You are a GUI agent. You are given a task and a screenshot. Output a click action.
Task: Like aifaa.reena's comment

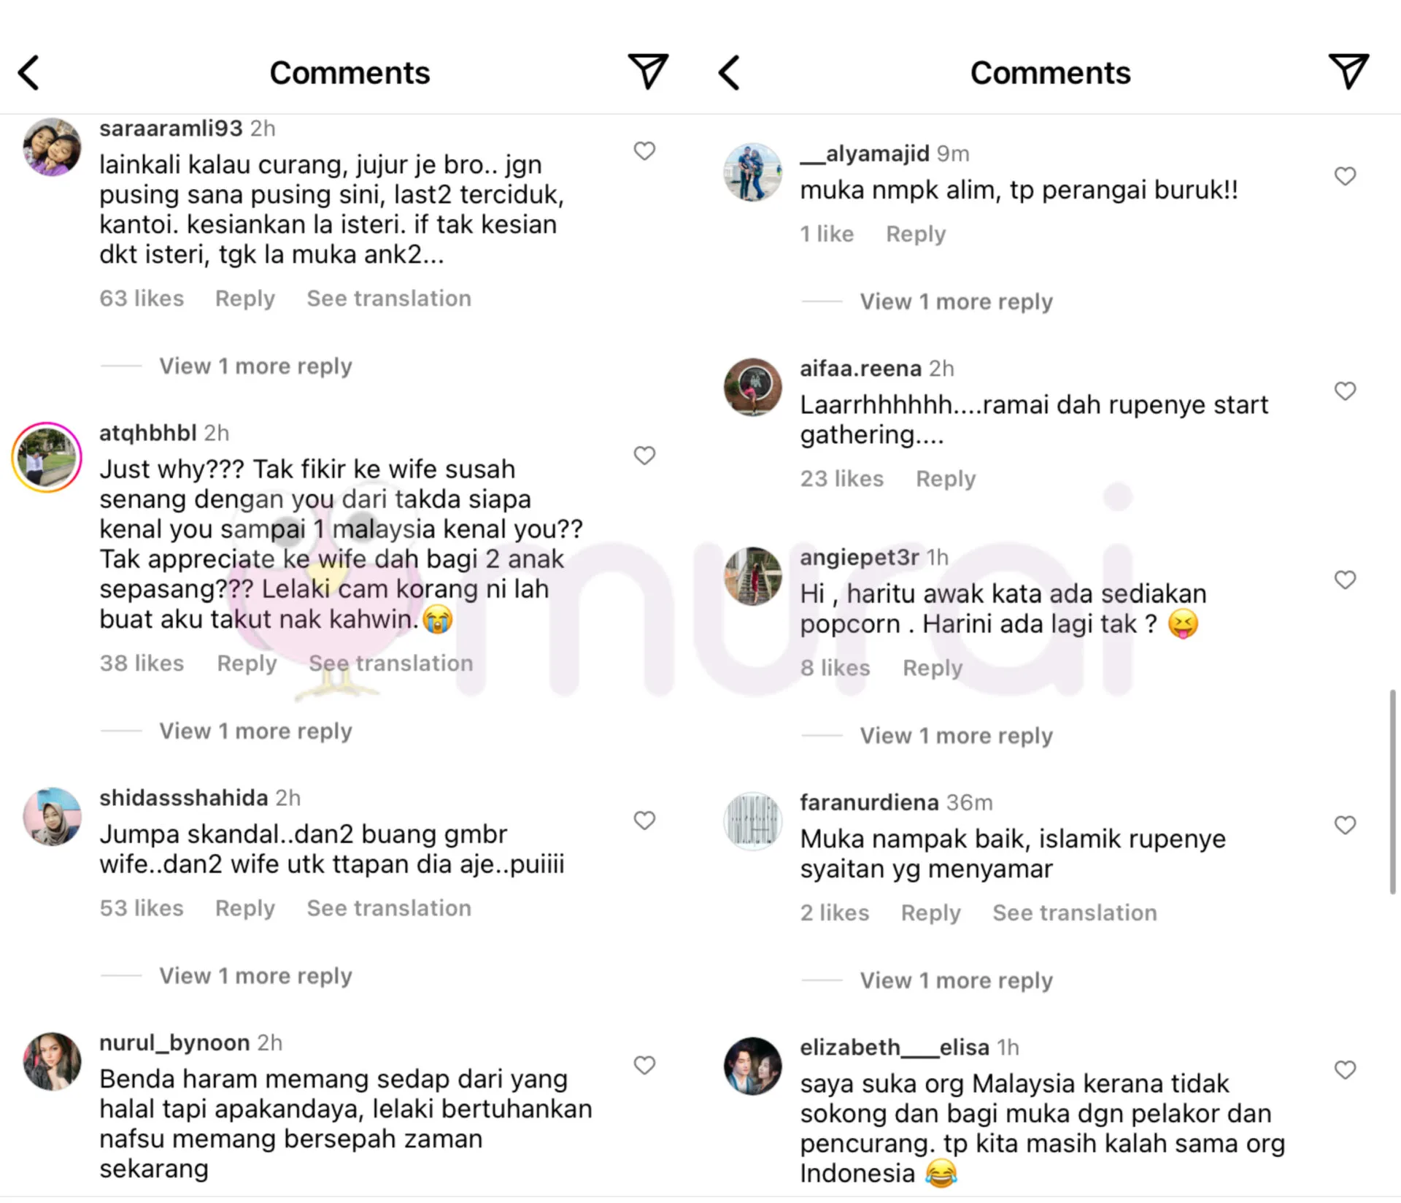click(1345, 391)
